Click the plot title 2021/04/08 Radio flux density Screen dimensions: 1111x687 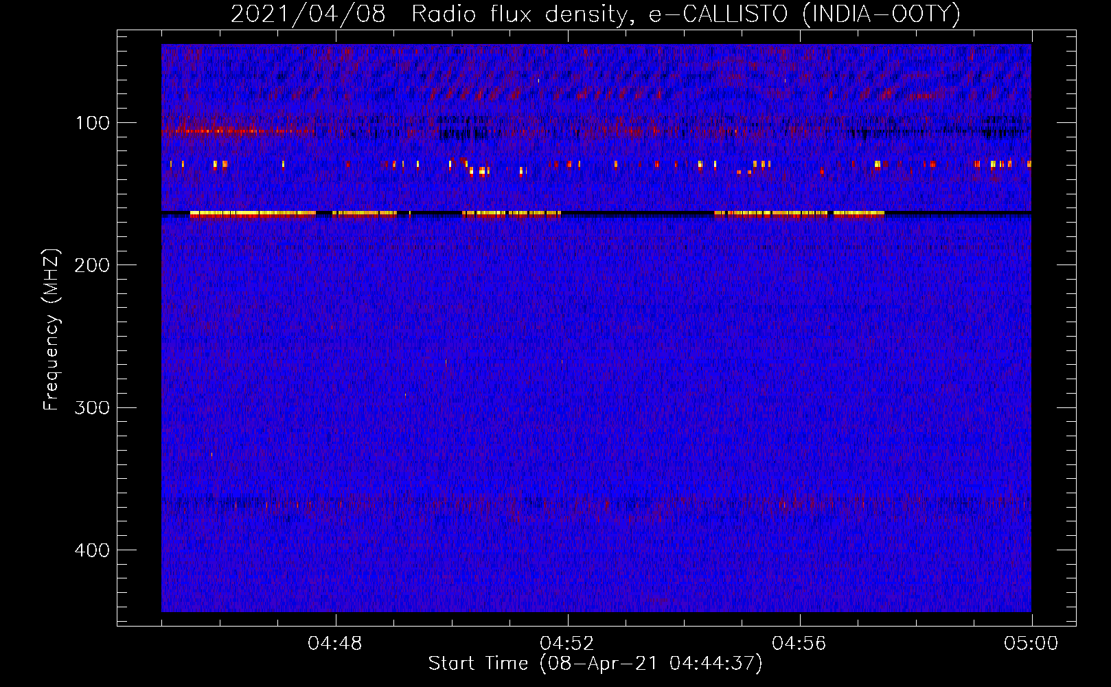(595, 14)
